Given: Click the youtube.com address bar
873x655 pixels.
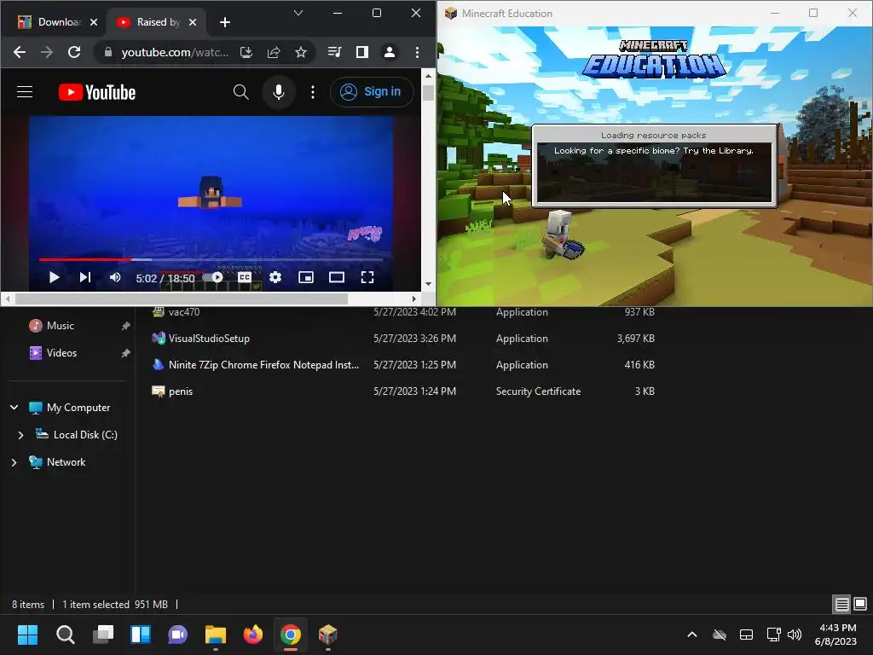Looking at the screenshot, I should tap(174, 52).
